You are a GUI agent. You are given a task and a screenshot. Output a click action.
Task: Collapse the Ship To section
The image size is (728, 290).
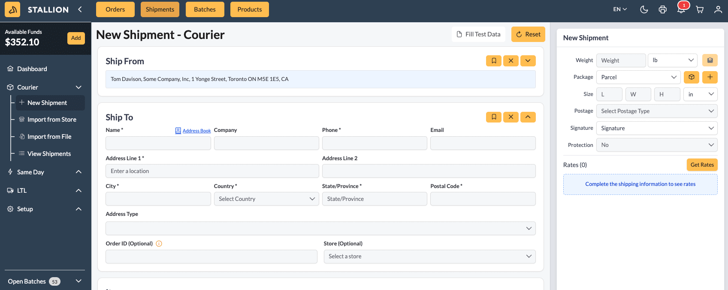pos(528,117)
